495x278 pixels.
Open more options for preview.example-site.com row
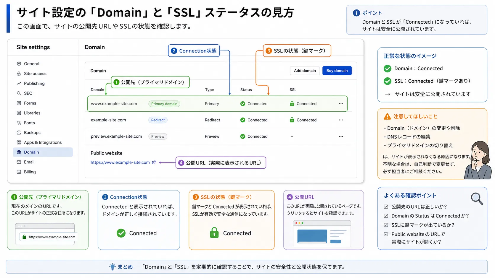click(x=341, y=136)
